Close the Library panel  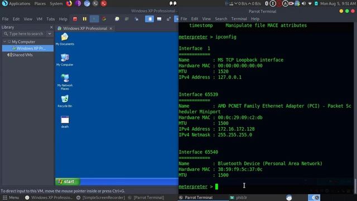(x=51, y=27)
